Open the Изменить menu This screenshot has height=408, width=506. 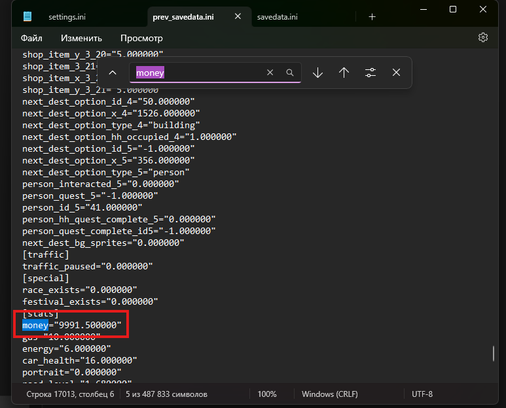(81, 38)
